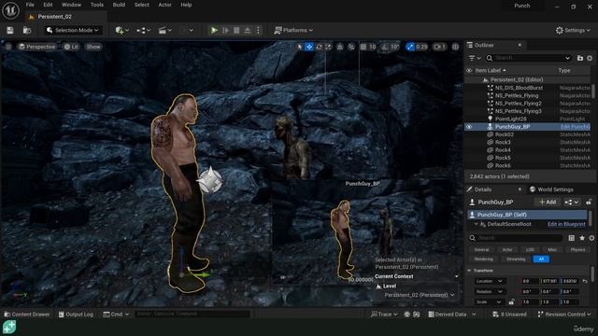Collapse the DefaultSceneRoot component

[477, 224]
